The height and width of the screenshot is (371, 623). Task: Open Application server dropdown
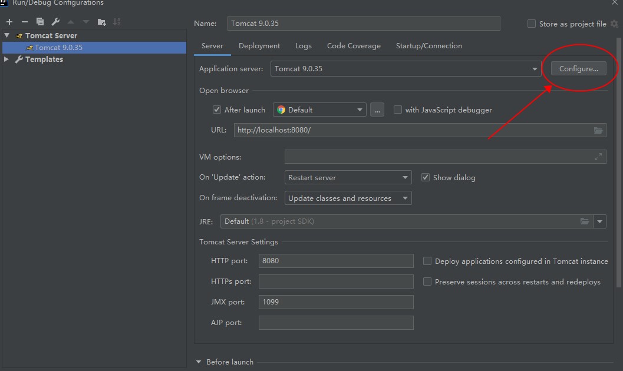pos(406,69)
